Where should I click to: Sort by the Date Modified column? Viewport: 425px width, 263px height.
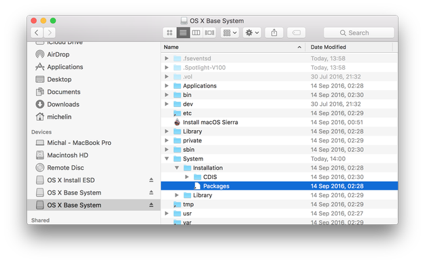(349, 47)
